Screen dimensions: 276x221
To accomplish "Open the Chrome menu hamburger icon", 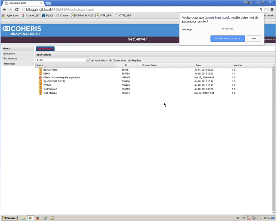I will click(x=272, y=10).
